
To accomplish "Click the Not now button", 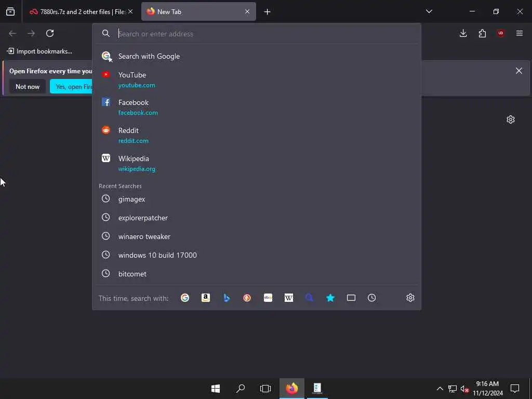I will pyautogui.click(x=28, y=87).
